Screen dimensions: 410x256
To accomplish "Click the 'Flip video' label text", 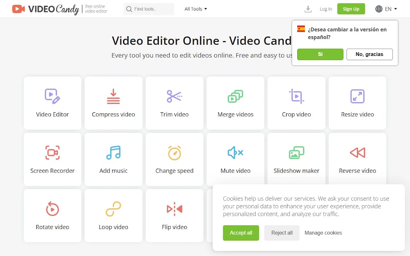I will (174, 227).
